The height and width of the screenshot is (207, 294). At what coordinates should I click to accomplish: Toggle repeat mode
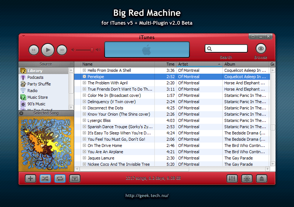pyautogui.click(x=60, y=178)
